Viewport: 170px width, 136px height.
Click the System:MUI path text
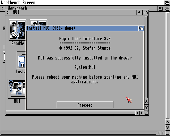(x=85, y=67)
